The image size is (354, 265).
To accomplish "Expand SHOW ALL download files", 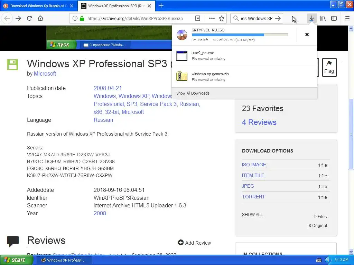I will (252, 215).
